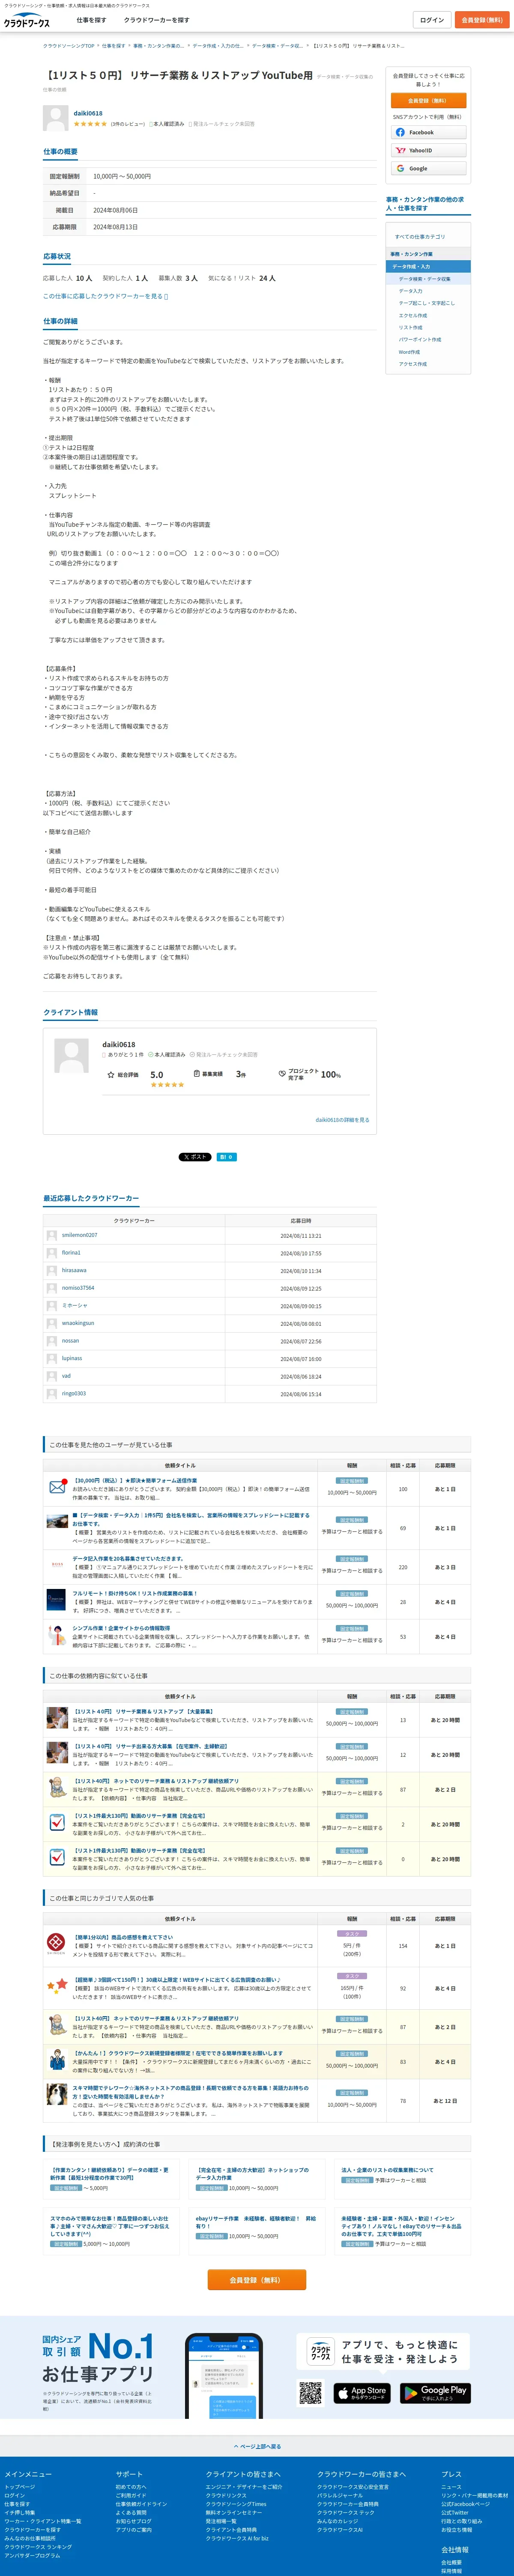Select the アクセス作成 sidebar category

[413, 364]
